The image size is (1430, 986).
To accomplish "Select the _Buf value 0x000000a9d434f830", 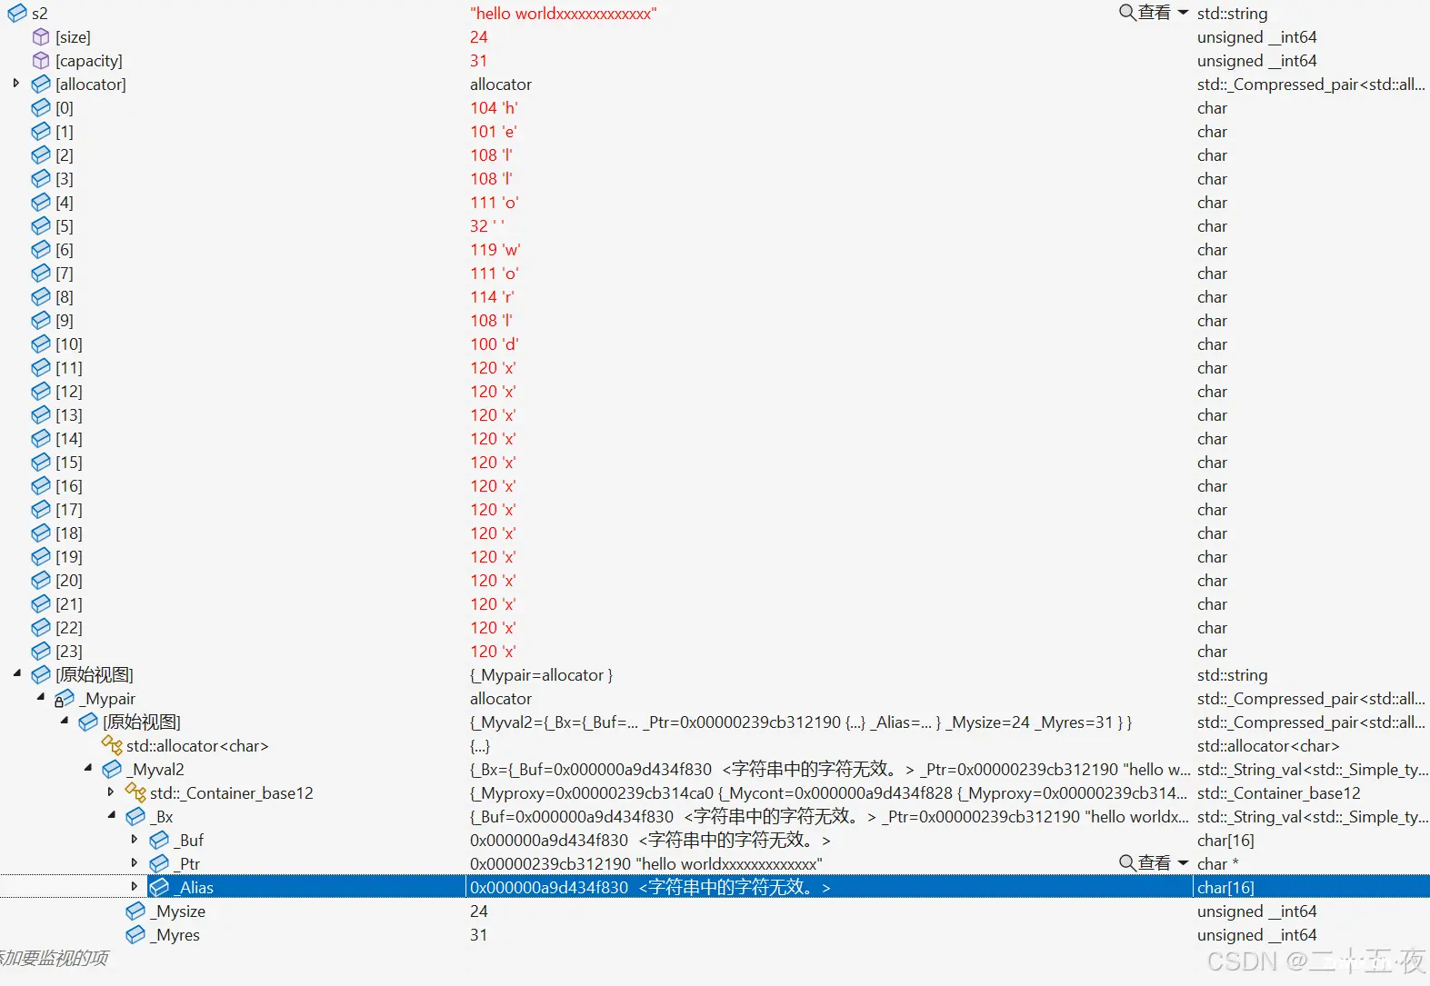I will point(549,841).
